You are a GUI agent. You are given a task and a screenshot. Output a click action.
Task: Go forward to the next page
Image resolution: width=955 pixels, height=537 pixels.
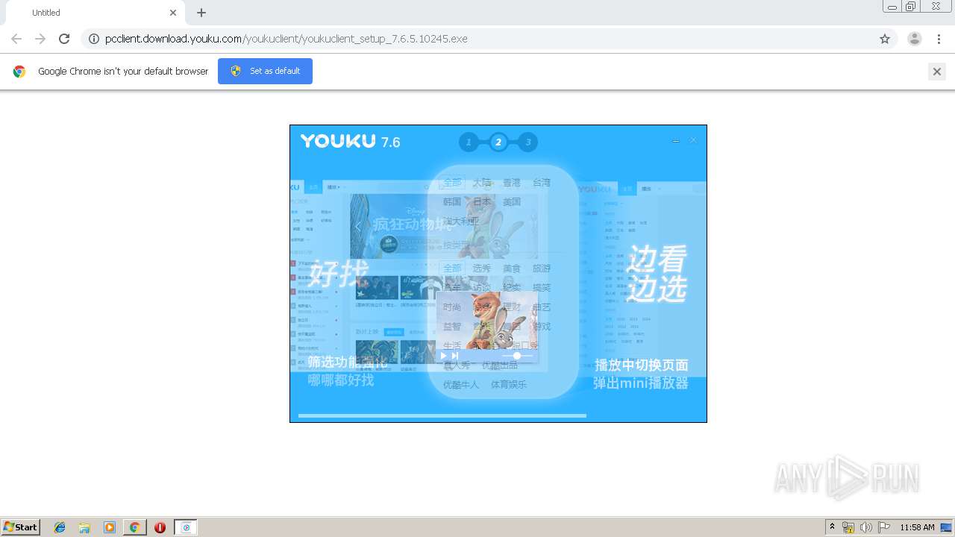point(40,39)
